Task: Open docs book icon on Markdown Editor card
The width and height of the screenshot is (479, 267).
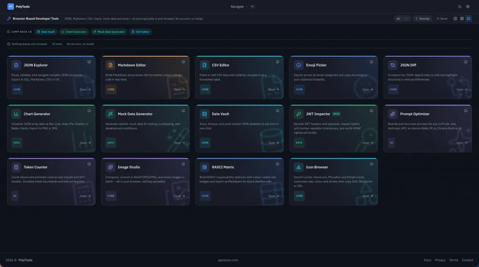Action: pyautogui.click(x=183, y=62)
